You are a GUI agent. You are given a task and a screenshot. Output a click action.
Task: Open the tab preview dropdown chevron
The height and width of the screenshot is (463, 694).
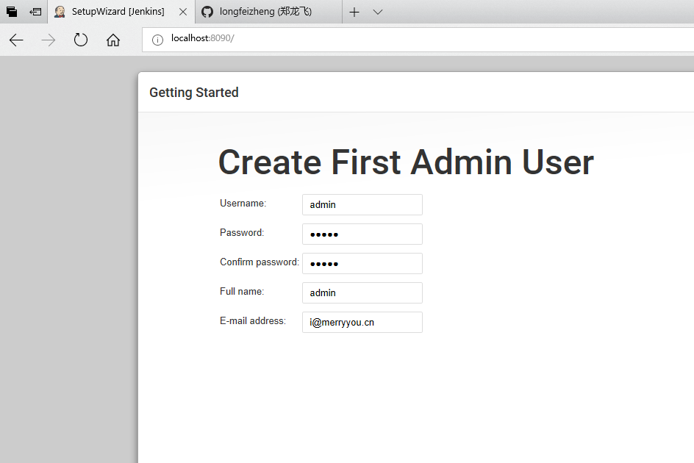pyautogui.click(x=377, y=12)
